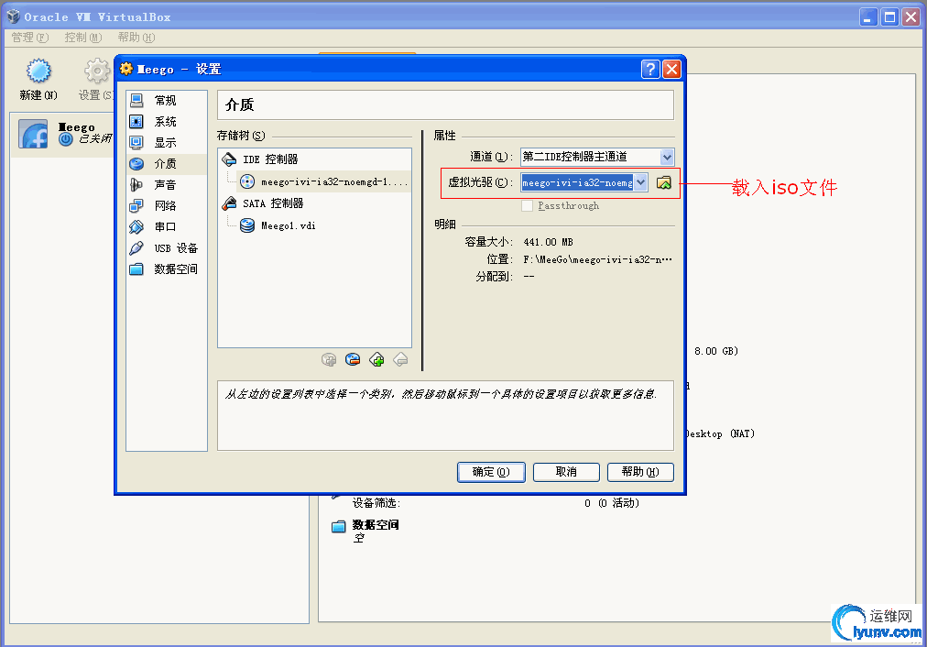Open the 显示 settings category
Screen dimensions: 927x647
167,143
